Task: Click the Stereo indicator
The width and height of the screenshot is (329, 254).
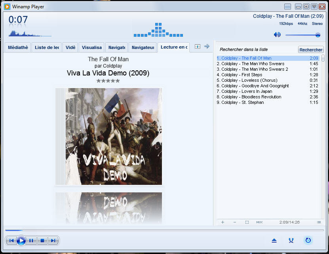Action: (317, 24)
